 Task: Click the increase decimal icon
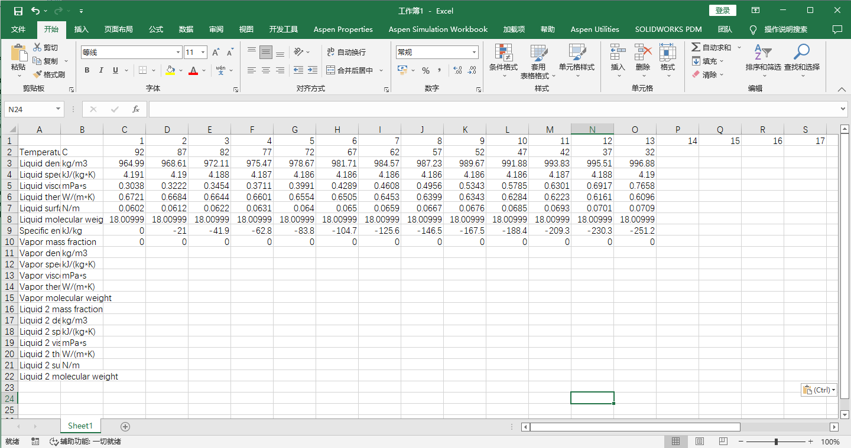click(x=457, y=70)
